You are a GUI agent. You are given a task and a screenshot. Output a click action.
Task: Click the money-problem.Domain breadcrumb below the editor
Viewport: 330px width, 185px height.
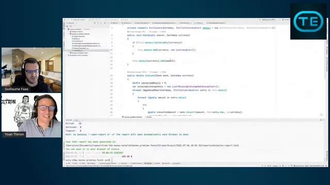132,117
